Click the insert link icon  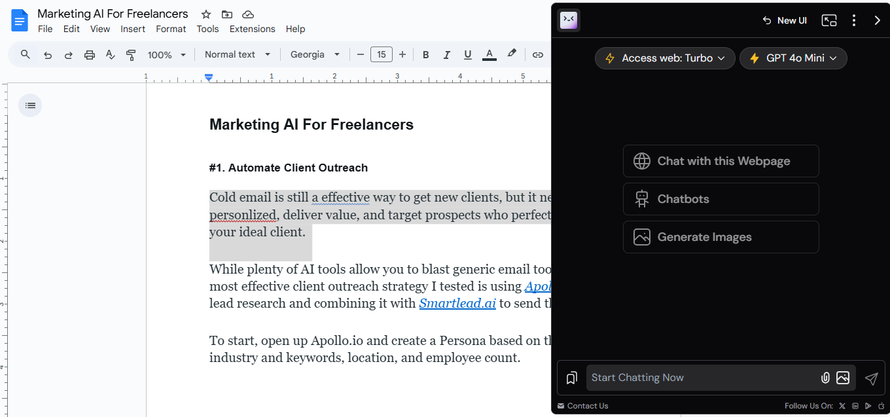537,55
